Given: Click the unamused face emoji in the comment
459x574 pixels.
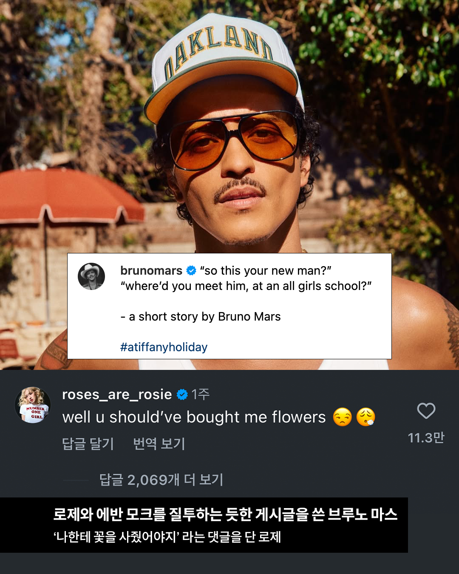Looking at the screenshot, I should [x=343, y=417].
